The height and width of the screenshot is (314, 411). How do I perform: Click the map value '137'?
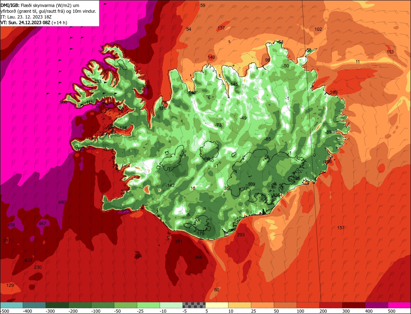(x=221, y=28)
